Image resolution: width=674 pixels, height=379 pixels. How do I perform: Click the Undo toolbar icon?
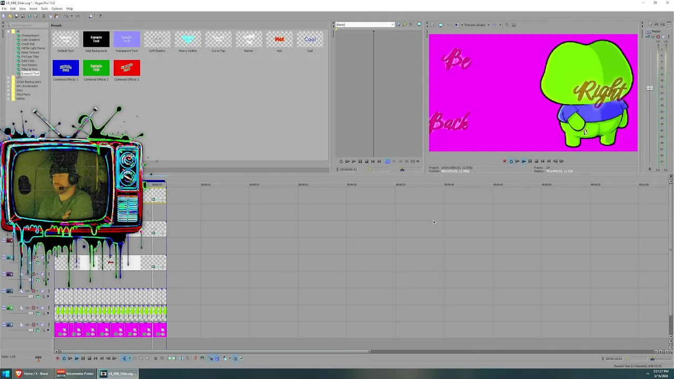click(66, 16)
